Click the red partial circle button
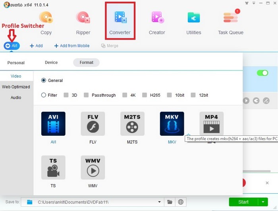The width and height of the screenshot is (278, 211). coord(244,183)
